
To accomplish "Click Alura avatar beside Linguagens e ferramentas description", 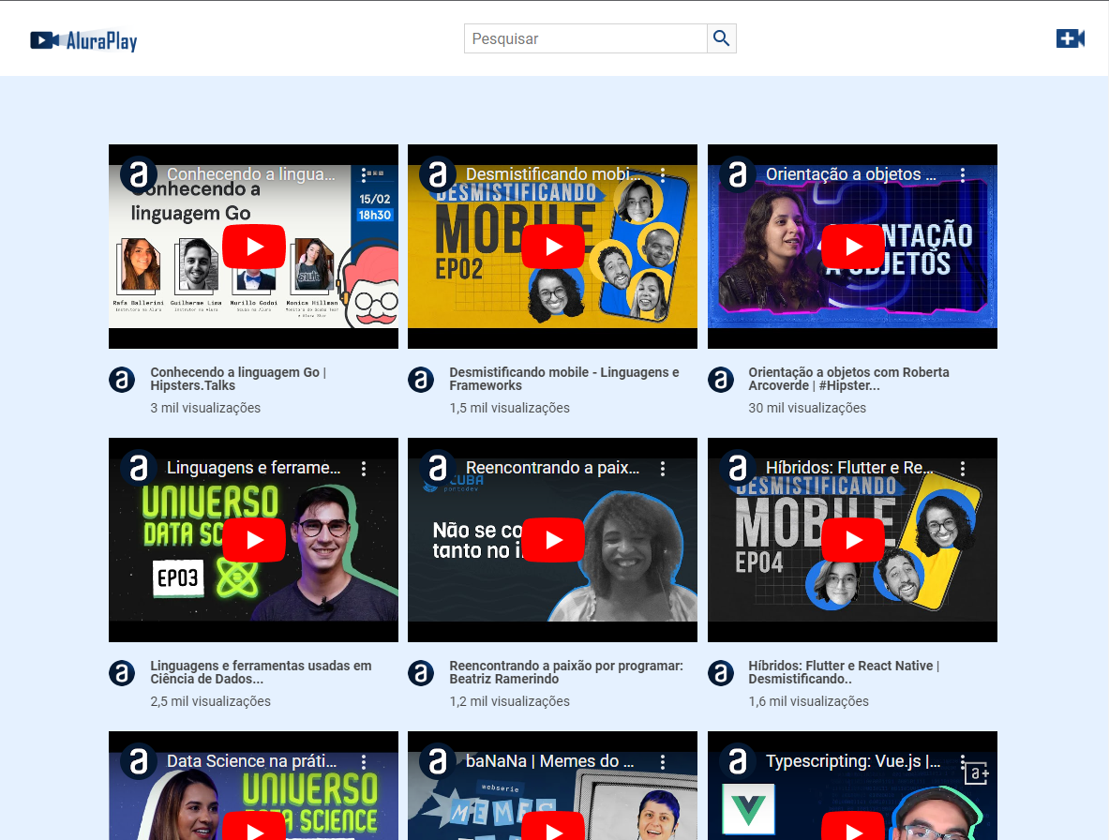I will coord(122,673).
